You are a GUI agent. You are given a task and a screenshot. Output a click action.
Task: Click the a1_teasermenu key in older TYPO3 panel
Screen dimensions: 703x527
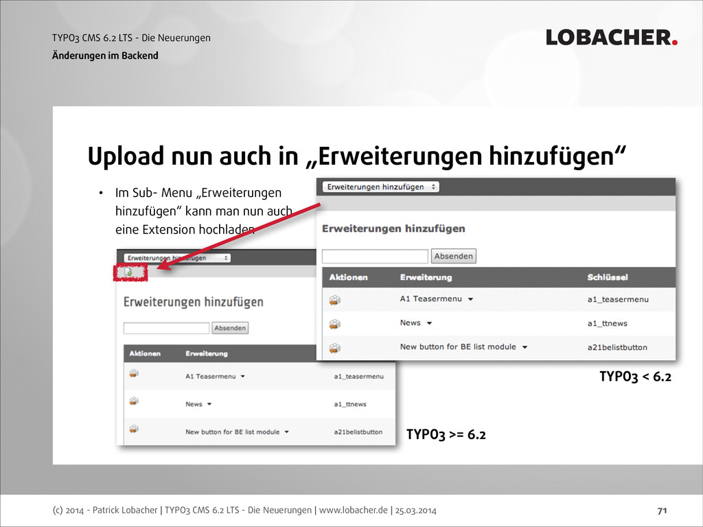(x=618, y=299)
